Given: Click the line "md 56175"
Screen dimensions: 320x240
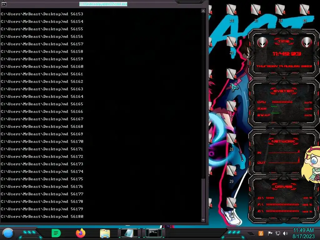Looking at the screenshot, I should (42, 179).
